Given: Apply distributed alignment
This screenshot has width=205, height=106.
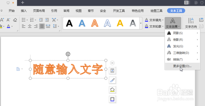Looking at the screenshot, I should 48,26.
